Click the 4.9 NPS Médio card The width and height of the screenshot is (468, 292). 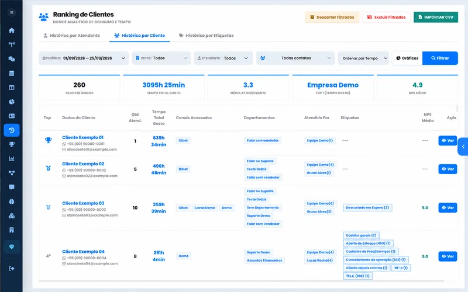click(417, 88)
